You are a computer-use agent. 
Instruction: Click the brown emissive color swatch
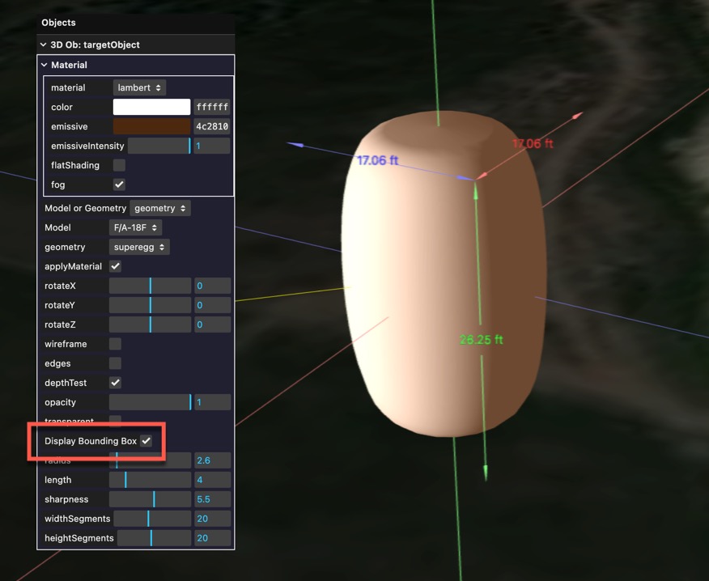tap(151, 126)
